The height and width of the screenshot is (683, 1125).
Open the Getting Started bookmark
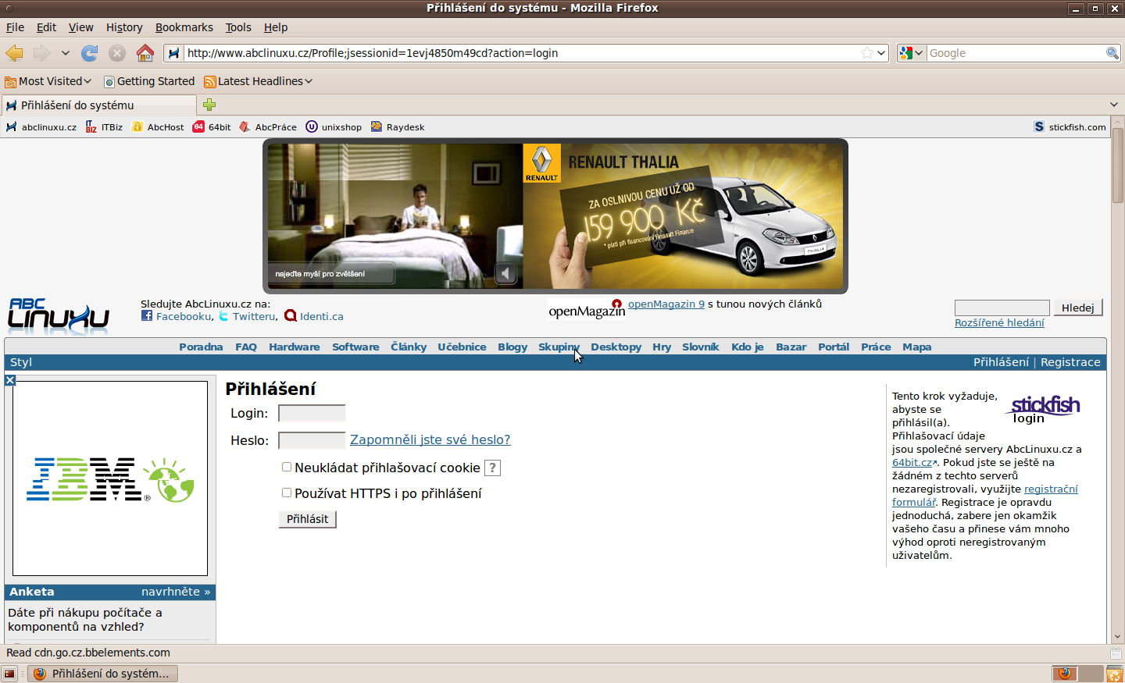[x=149, y=81]
